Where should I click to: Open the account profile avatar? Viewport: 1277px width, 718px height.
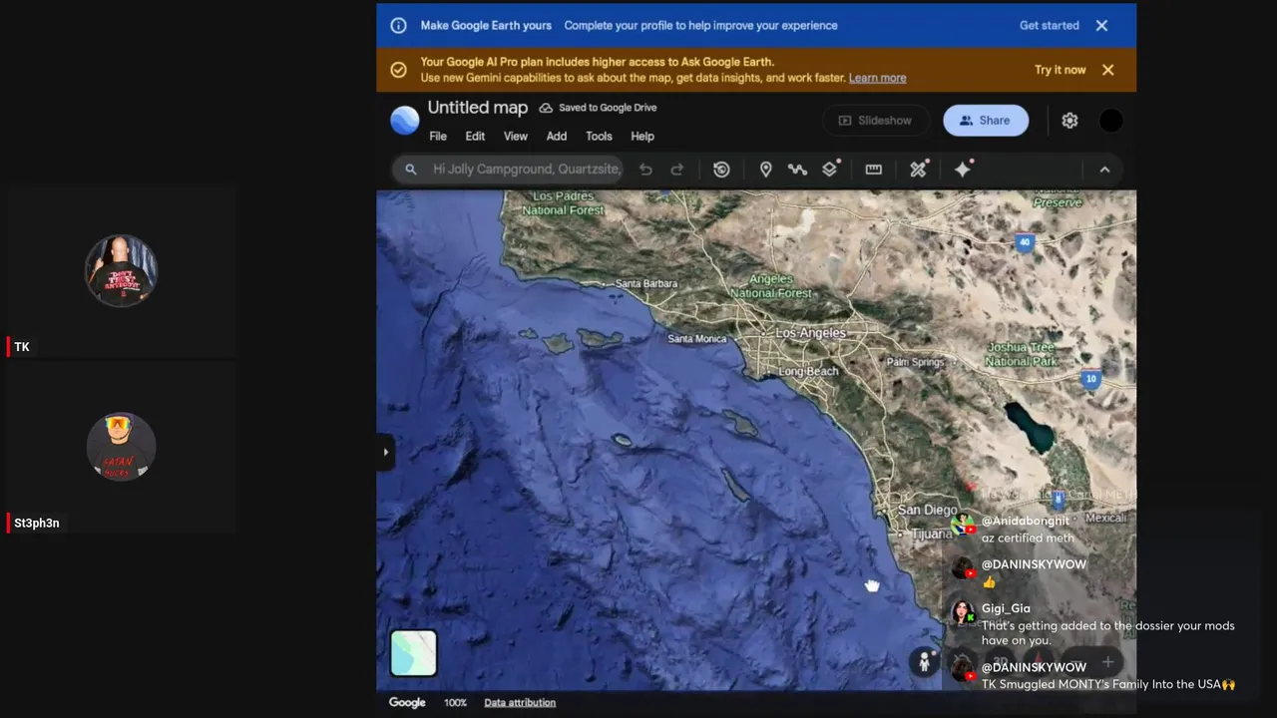[x=1110, y=121]
